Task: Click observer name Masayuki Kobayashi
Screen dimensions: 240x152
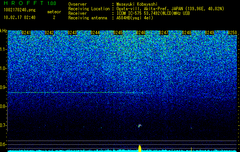Action: (137, 4)
